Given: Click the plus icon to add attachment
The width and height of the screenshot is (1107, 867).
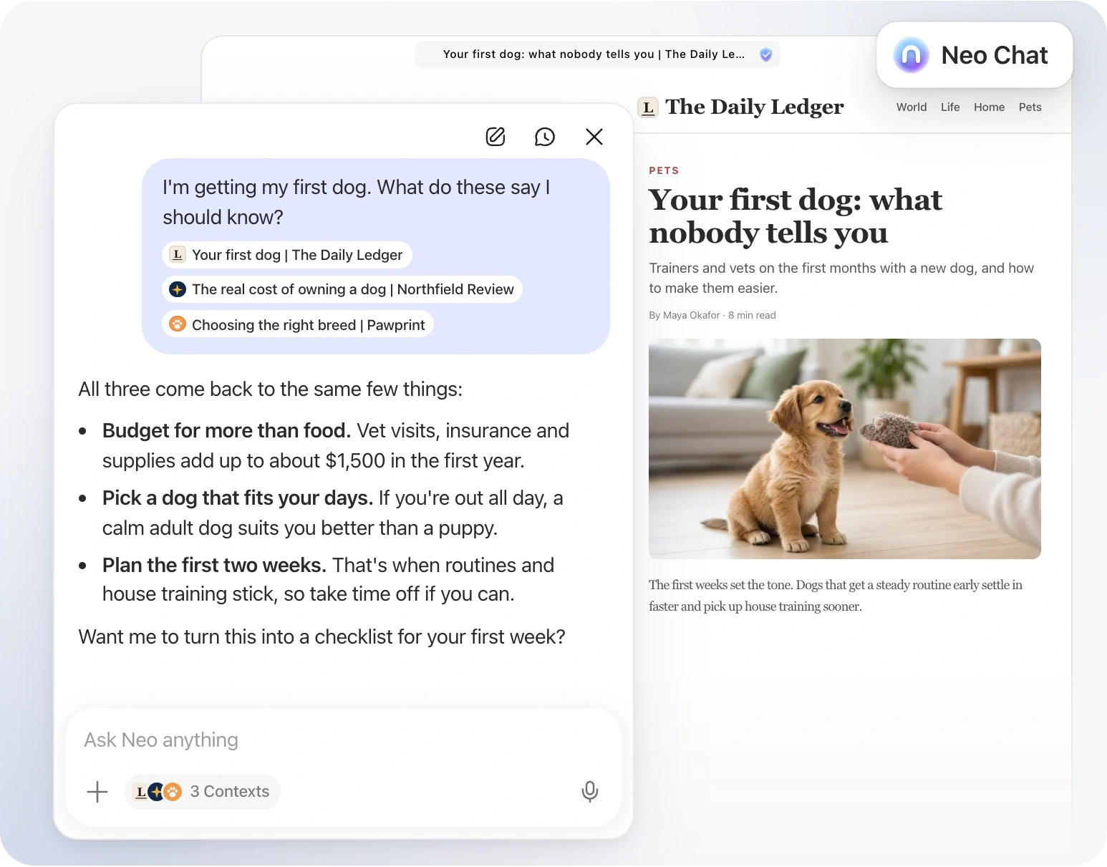Looking at the screenshot, I should pyautogui.click(x=97, y=792).
